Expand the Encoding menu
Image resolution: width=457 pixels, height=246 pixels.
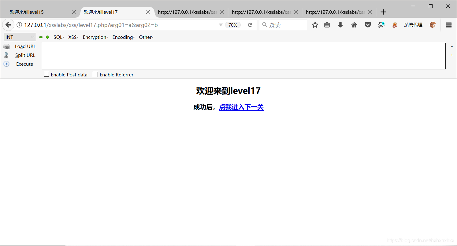coord(124,37)
